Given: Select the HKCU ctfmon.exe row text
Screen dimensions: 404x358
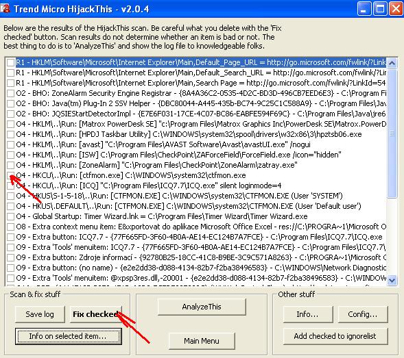Looking at the screenshot, I should (x=131, y=175).
